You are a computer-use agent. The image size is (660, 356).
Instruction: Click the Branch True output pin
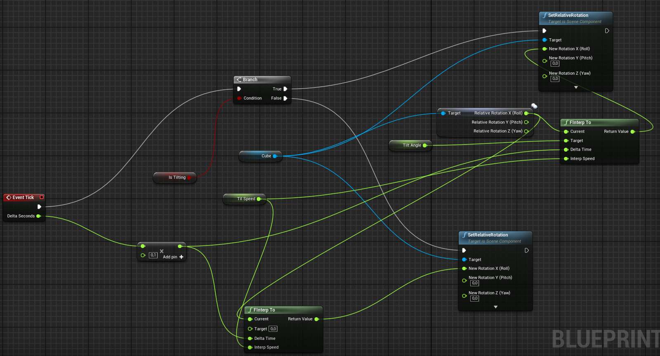285,89
